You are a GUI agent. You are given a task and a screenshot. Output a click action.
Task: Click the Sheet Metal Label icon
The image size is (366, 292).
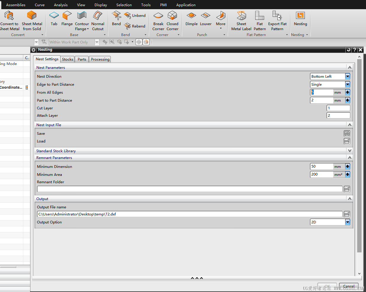(241, 16)
